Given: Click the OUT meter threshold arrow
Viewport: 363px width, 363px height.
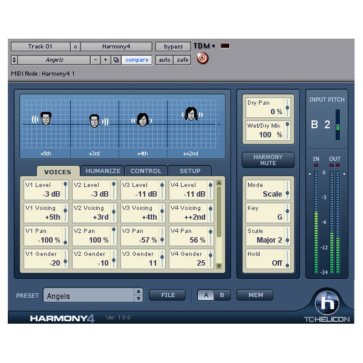Looking at the screenshot, I should [x=344, y=174].
